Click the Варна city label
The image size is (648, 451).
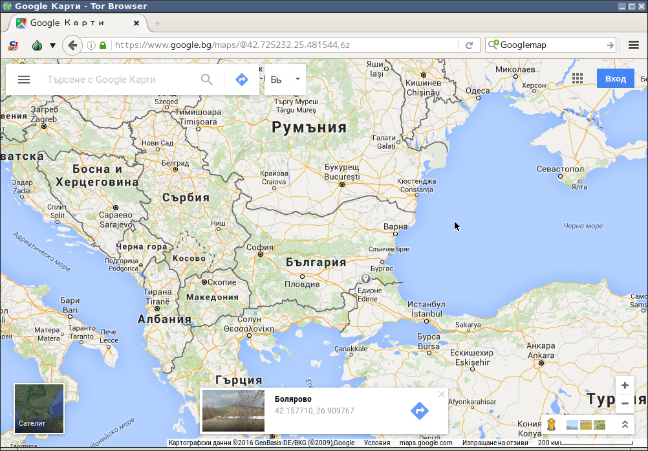pyautogui.click(x=396, y=226)
